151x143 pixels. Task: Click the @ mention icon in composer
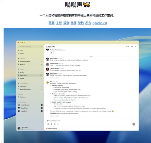coord(48,124)
